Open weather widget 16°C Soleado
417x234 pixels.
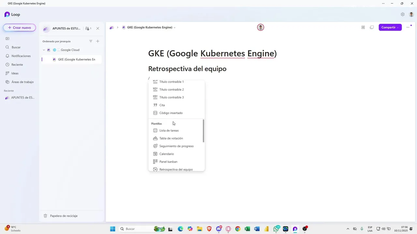12,229
